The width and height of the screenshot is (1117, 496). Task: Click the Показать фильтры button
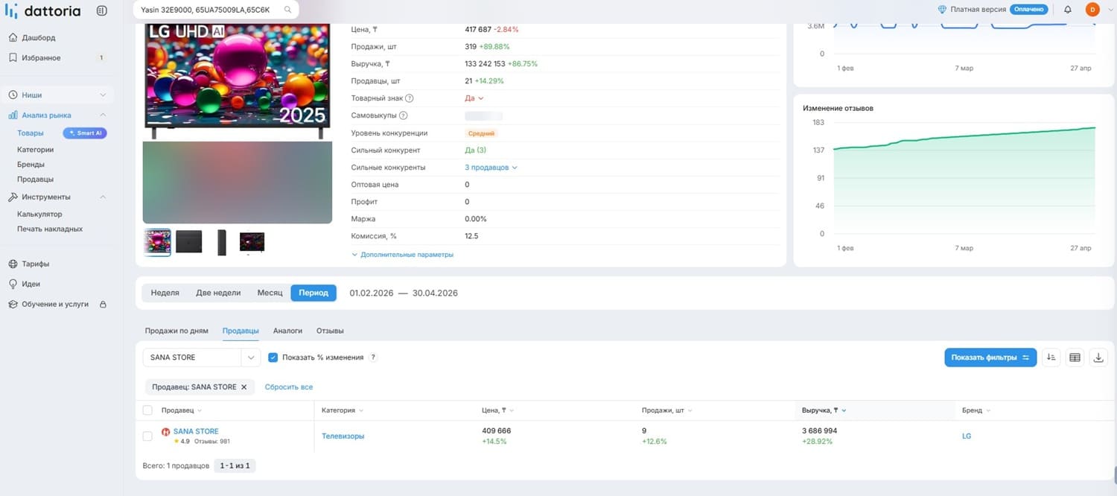(990, 357)
